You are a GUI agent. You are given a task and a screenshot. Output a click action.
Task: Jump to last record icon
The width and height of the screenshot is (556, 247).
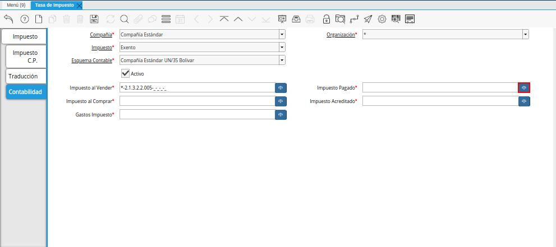[x=265, y=19]
